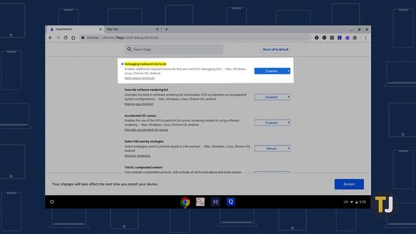The image size is (416, 234).
Task: Open the Accelerated 2D canvas Enabled dropdown
Action: pyautogui.click(x=272, y=123)
